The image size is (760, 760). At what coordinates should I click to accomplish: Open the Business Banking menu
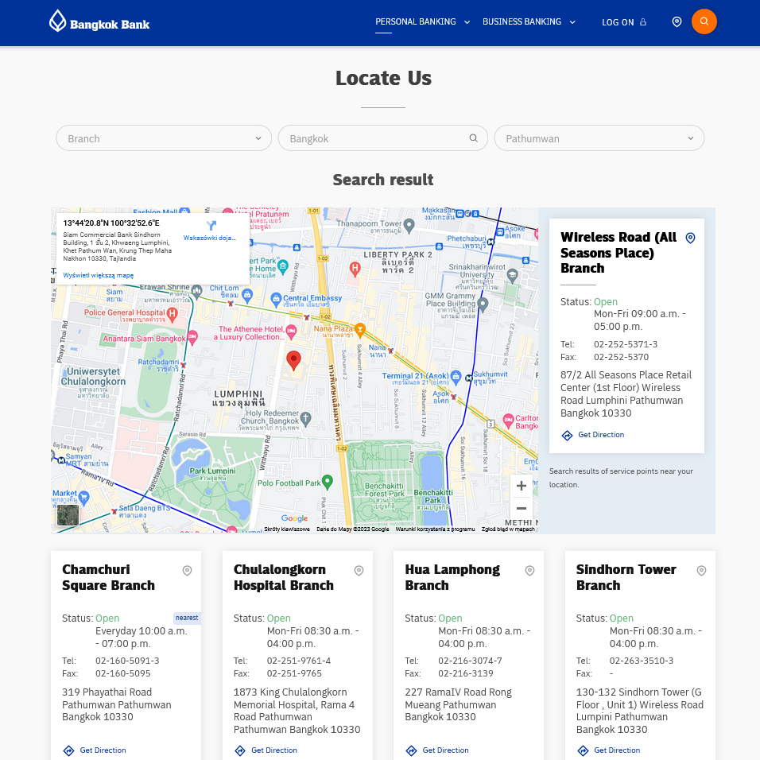(529, 22)
